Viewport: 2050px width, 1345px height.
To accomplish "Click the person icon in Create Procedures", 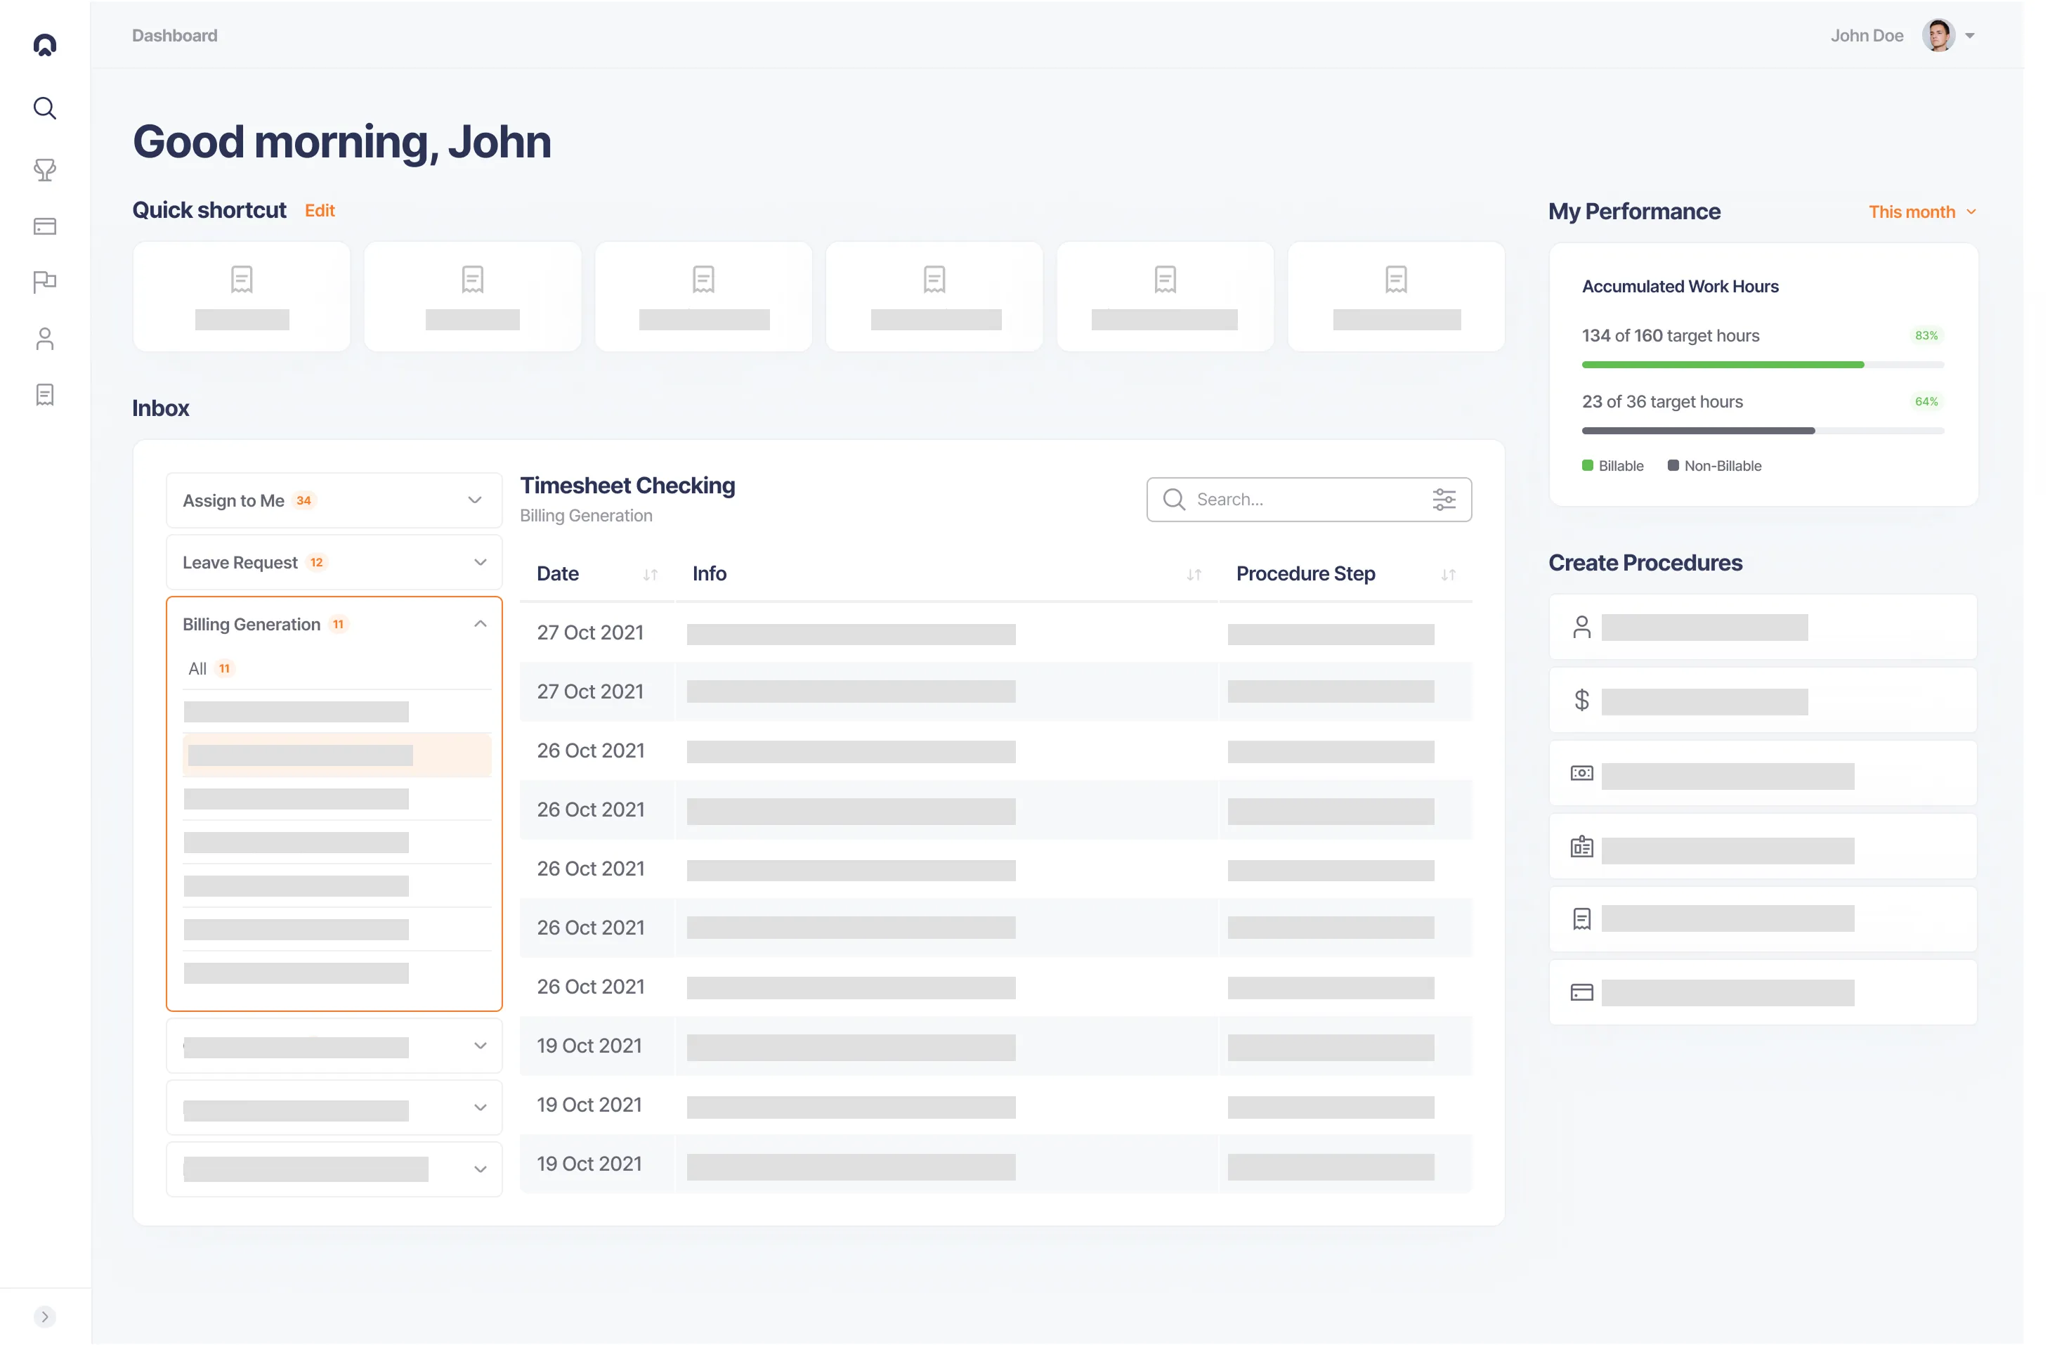I will (x=1581, y=626).
